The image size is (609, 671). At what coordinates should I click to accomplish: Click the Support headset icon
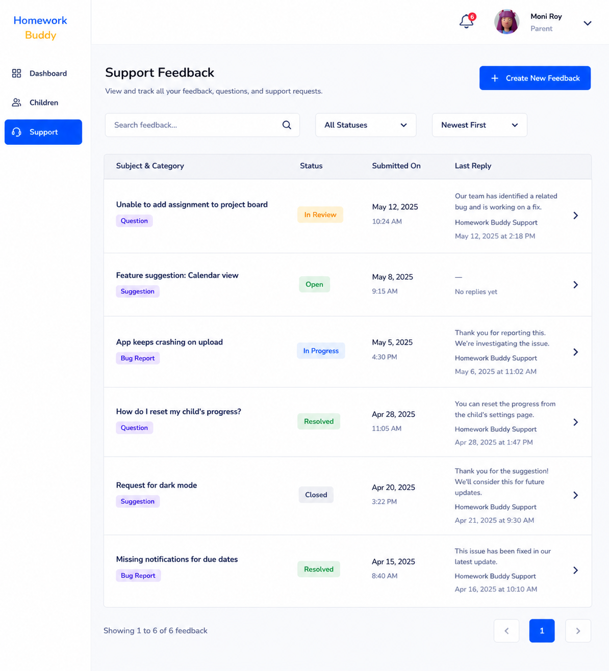click(16, 132)
